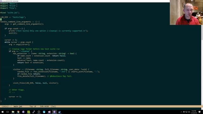Click 'while cursor < args.count' line

point(19,42)
